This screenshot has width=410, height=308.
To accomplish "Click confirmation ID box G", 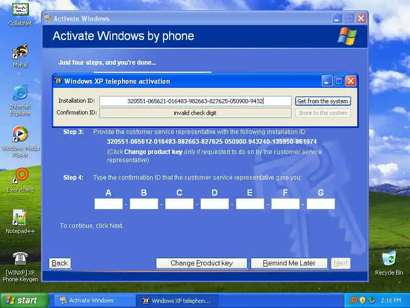I will pos(321,204).
